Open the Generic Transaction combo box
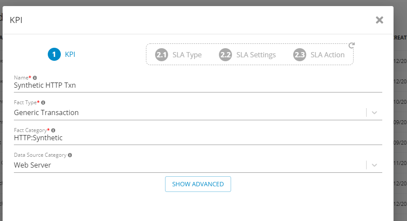Viewport: 407px width, 221px height. tap(187, 113)
